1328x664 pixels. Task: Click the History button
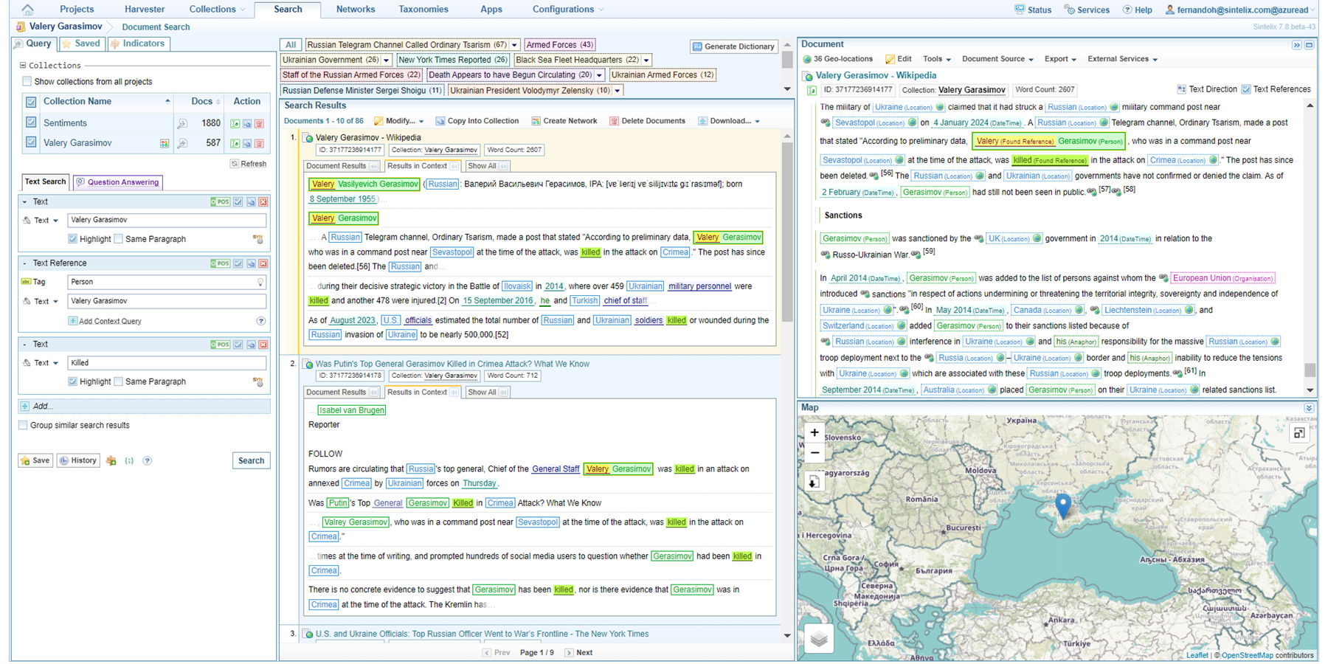pos(78,460)
